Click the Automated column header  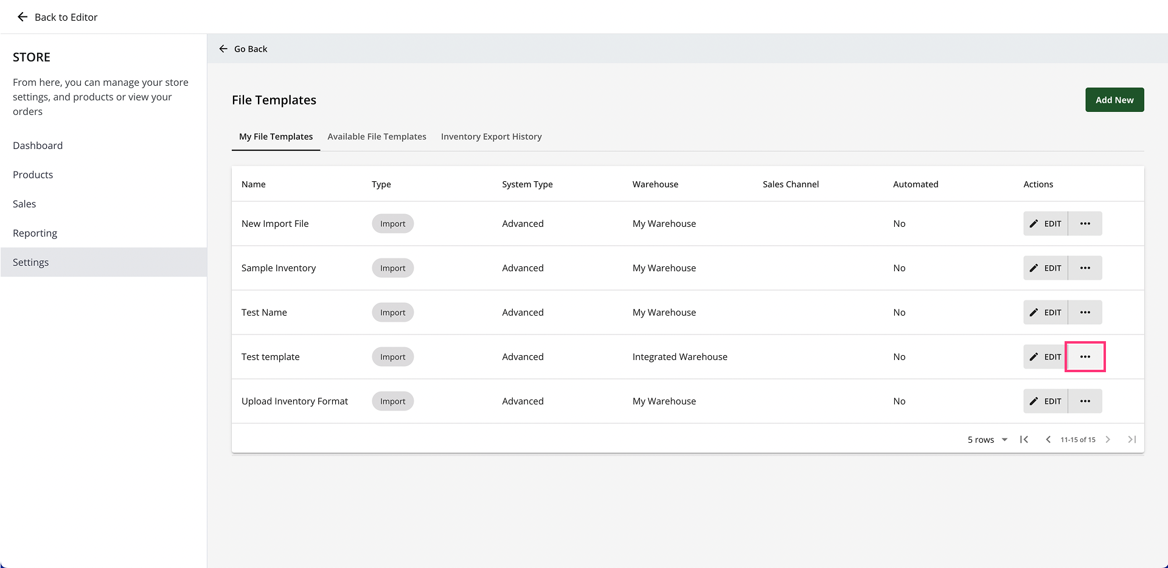click(x=916, y=184)
